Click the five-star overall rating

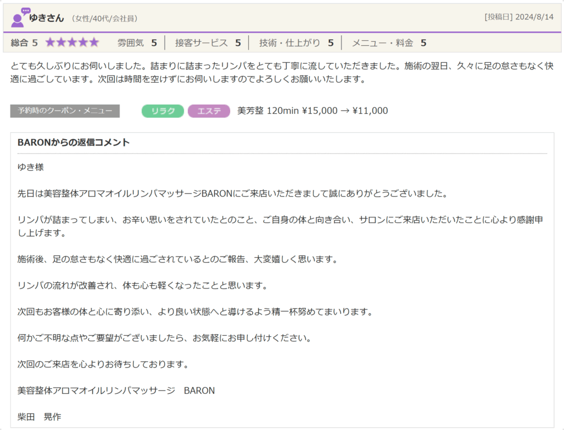coord(72,42)
